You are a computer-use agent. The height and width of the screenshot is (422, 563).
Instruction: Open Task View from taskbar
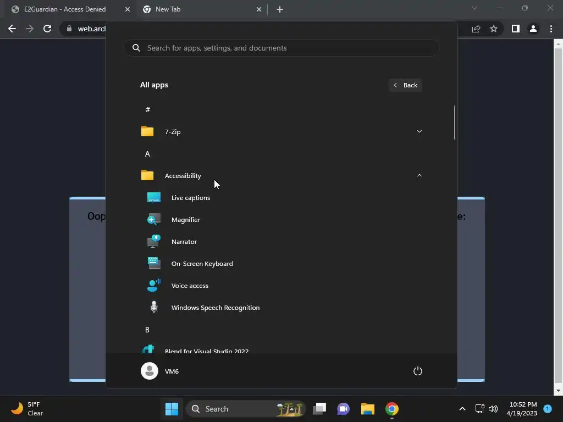(319, 409)
